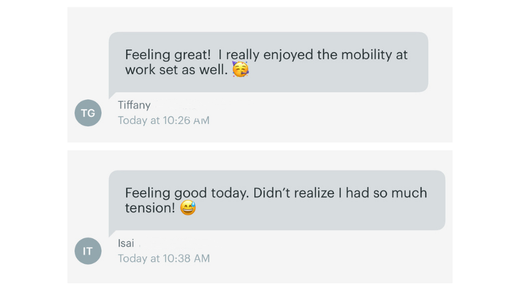Image resolution: width=520 pixels, height=292 pixels.
Task: Select Tiffany's "Feeling great!" message bubble
Action: point(268,62)
